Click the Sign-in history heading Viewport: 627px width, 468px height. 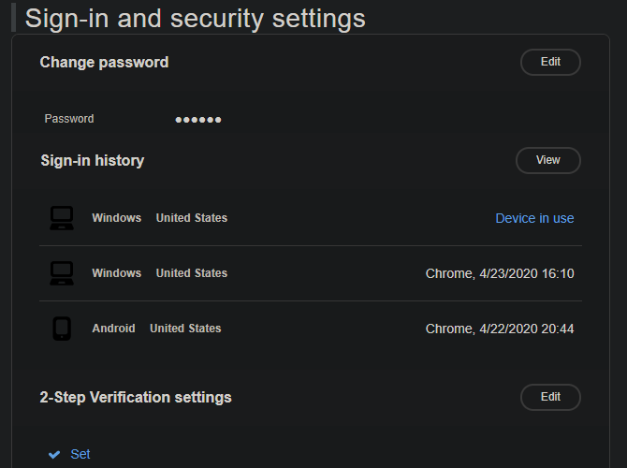[93, 161]
